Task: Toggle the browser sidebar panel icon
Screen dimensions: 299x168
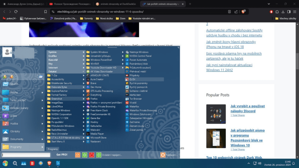Action: (289, 12)
